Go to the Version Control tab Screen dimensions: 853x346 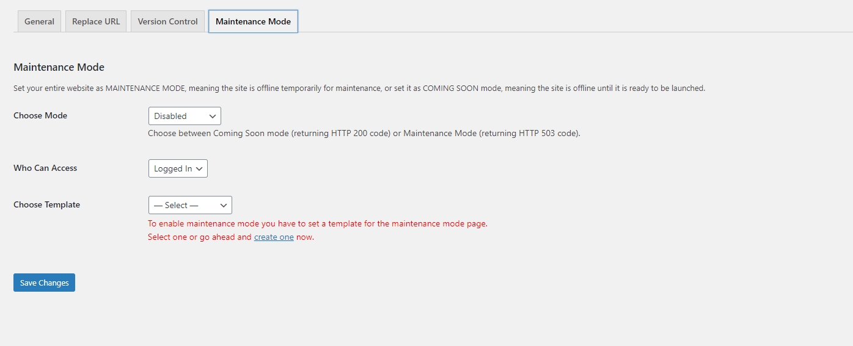click(x=167, y=21)
